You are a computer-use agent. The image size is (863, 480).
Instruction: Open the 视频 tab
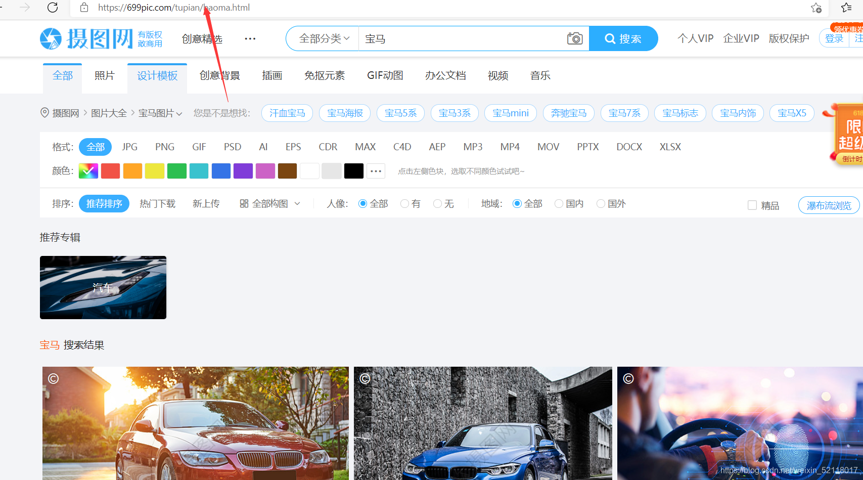coord(498,76)
